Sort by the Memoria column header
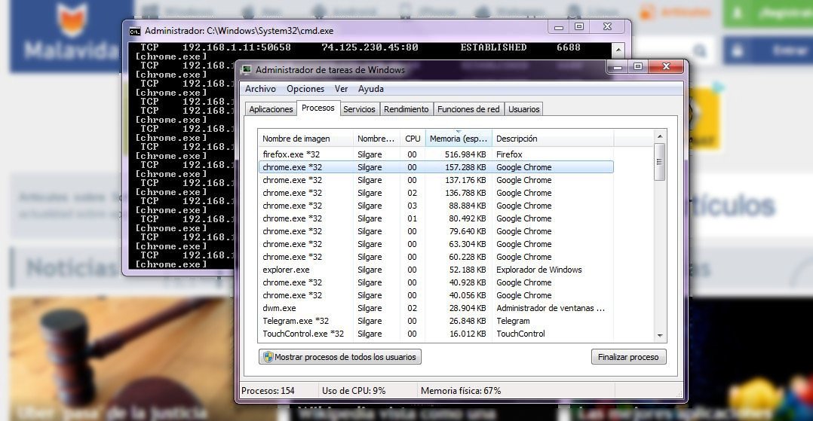Screen dimensions: 813x421 [x=459, y=139]
